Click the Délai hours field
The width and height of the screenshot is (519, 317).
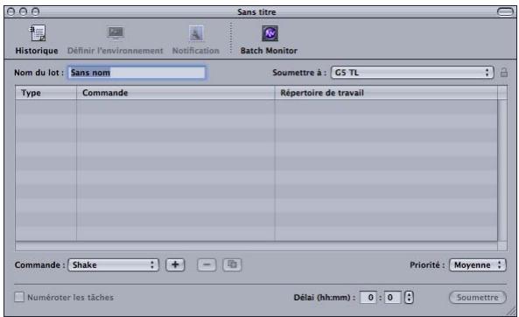coord(368,298)
